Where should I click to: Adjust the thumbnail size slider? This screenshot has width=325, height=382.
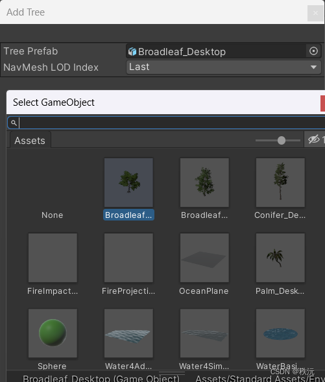click(x=282, y=140)
